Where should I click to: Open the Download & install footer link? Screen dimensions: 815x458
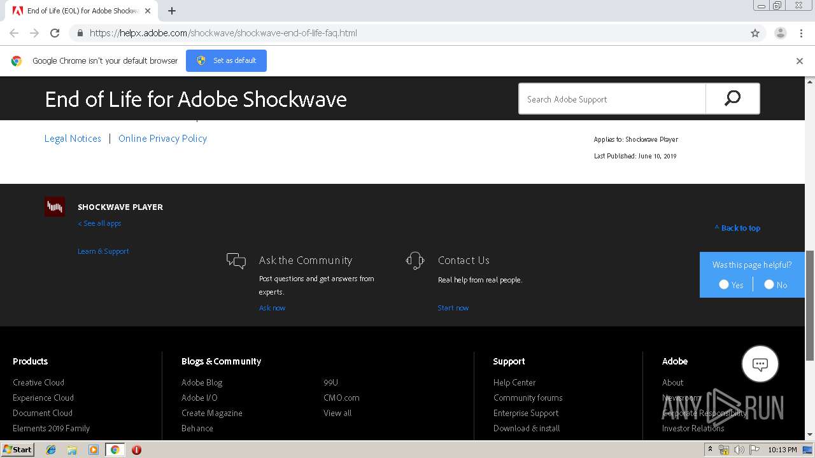pos(527,428)
